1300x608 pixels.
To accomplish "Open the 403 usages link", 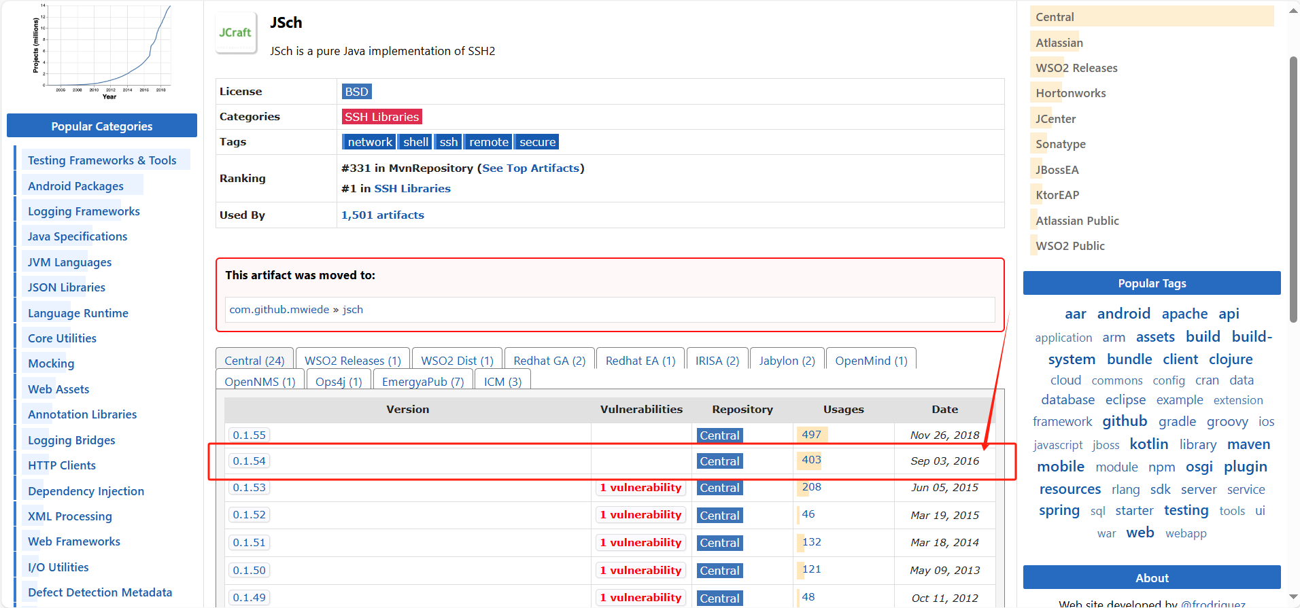I will 811,460.
